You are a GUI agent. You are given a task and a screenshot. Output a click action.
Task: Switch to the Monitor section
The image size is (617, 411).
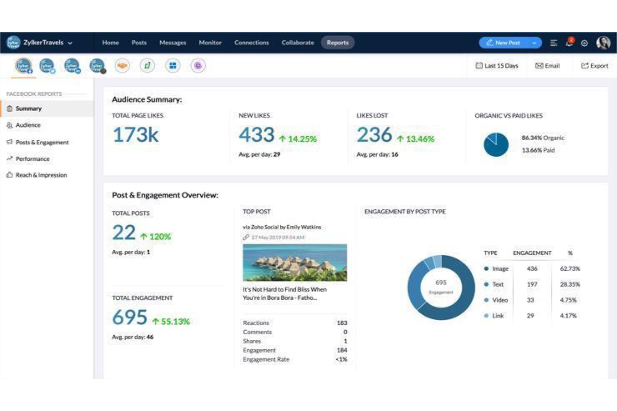pyautogui.click(x=210, y=42)
